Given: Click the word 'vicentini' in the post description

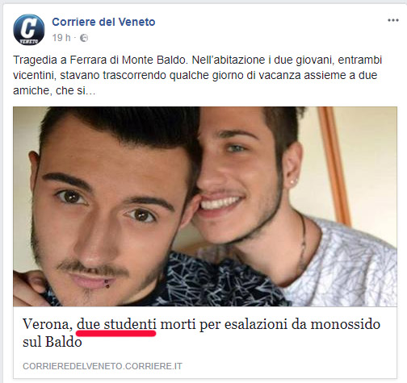Looking at the screenshot, I should (x=34, y=76).
